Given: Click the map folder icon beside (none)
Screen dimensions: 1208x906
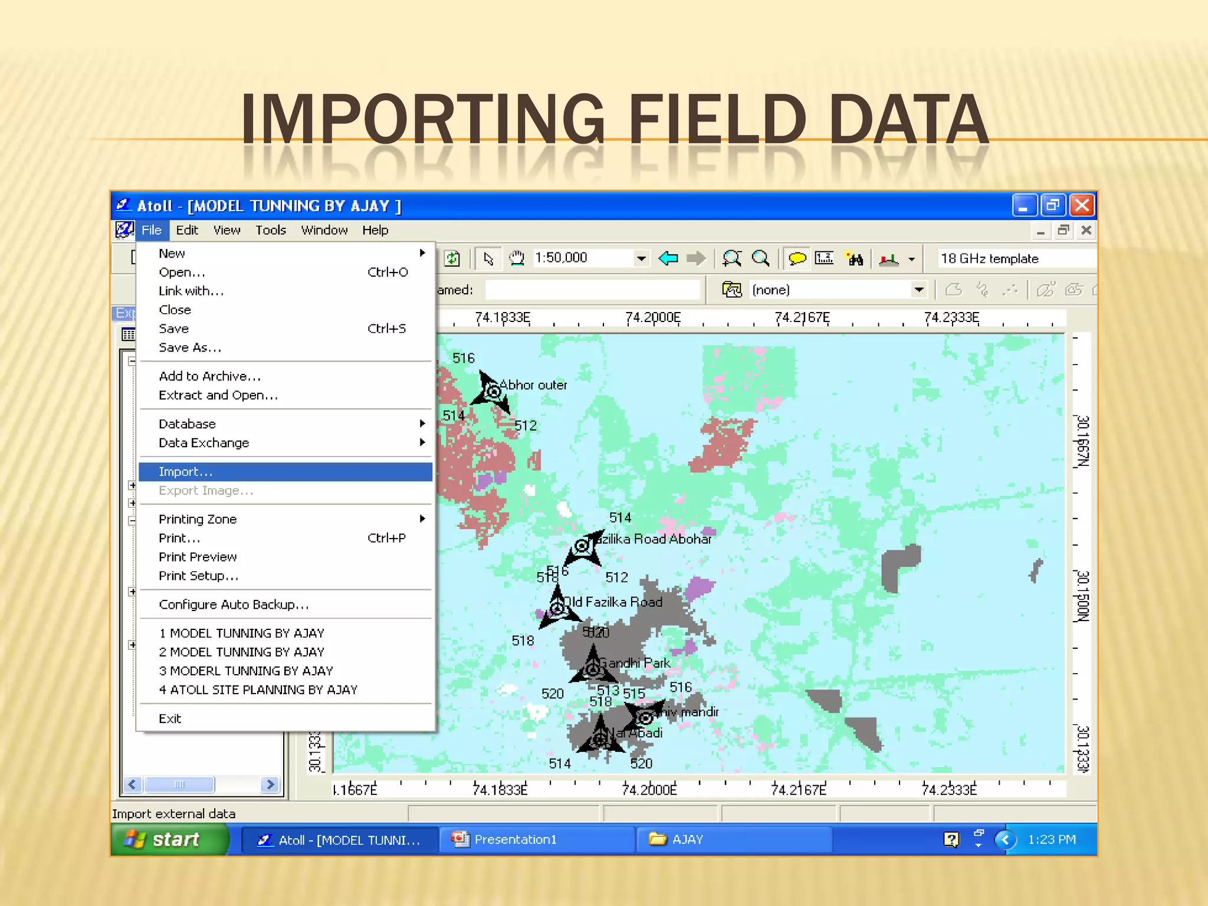Looking at the screenshot, I should pyautogui.click(x=731, y=290).
